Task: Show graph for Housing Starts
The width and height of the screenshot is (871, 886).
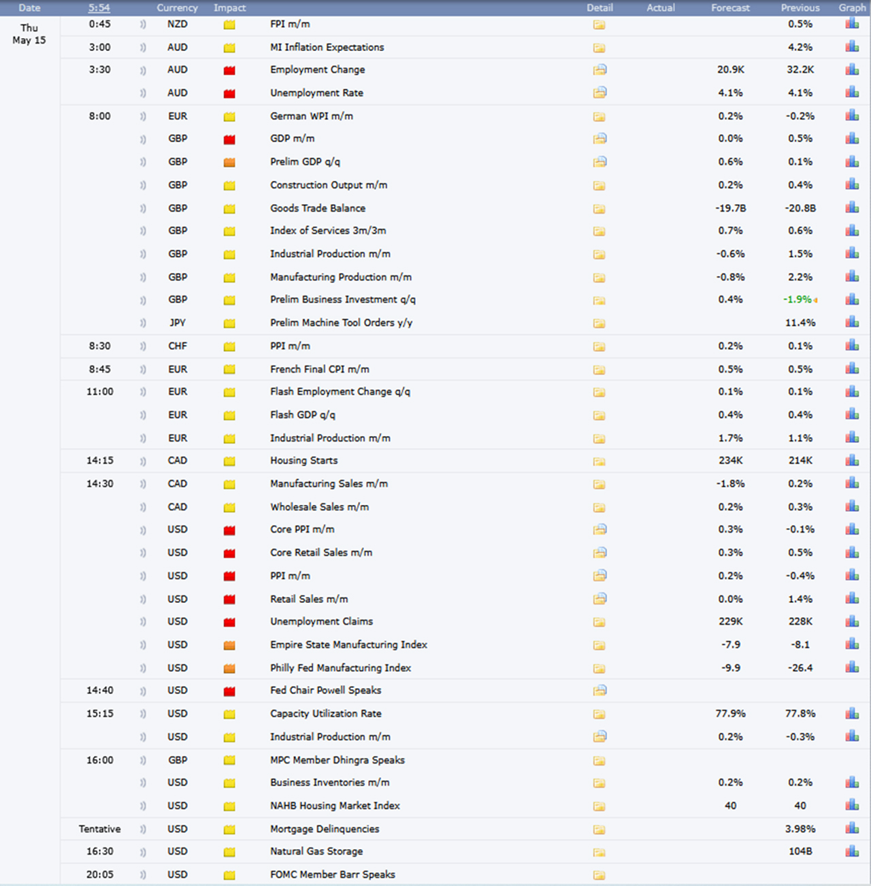Action: (x=852, y=461)
